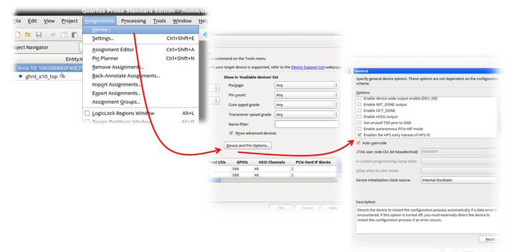Click into the Name filter field
The width and height of the screenshot is (532, 252).
(307, 124)
